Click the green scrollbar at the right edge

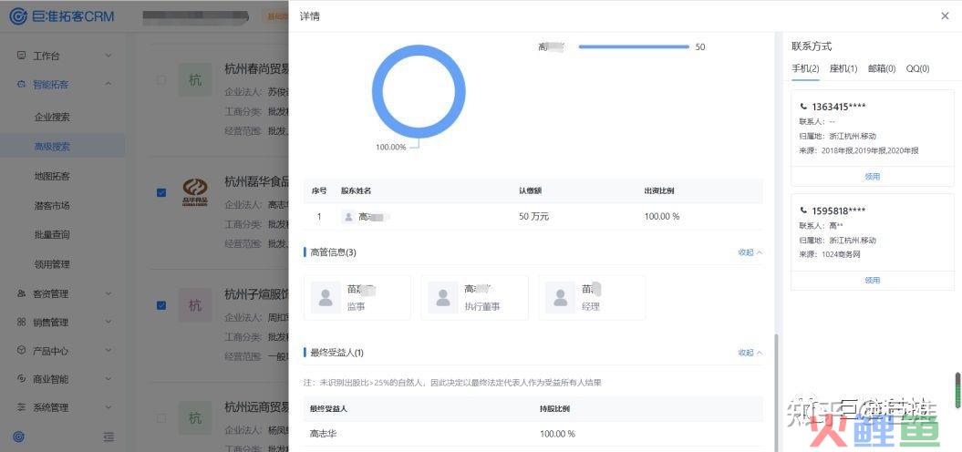(957, 390)
